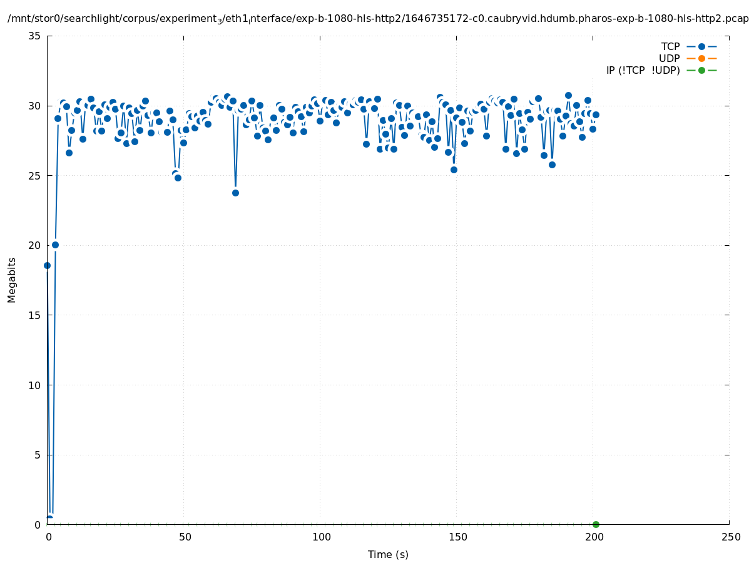Toggle the TCP series via its legend label
749x563 pixels.
tap(670, 47)
